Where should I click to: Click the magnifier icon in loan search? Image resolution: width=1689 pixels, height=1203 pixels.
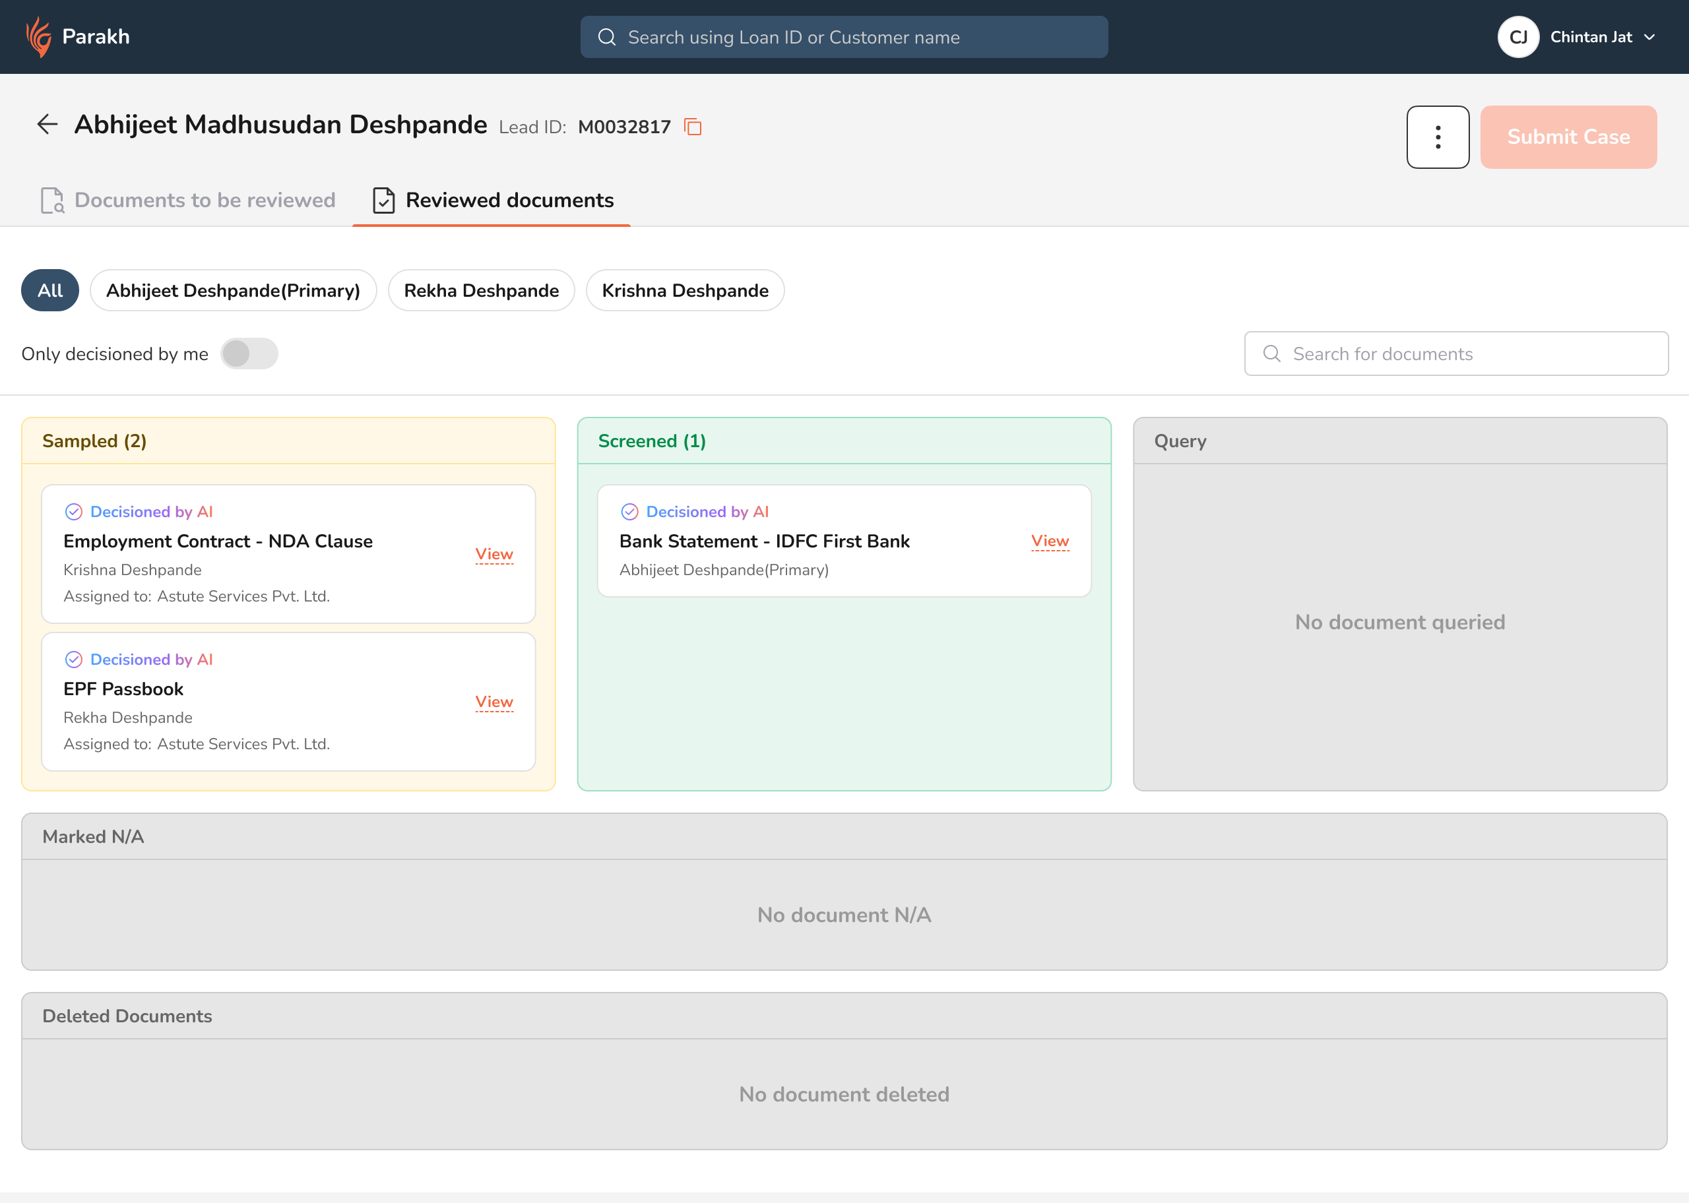coord(607,37)
